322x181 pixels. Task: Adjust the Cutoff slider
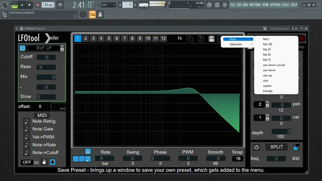[46, 57]
